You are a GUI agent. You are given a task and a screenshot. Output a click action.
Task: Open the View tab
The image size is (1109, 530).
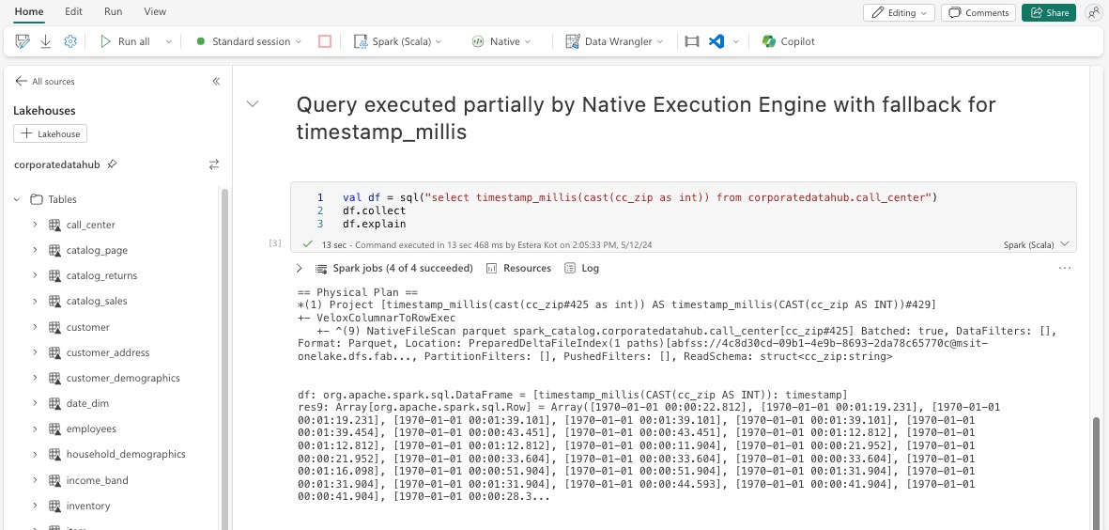click(156, 11)
